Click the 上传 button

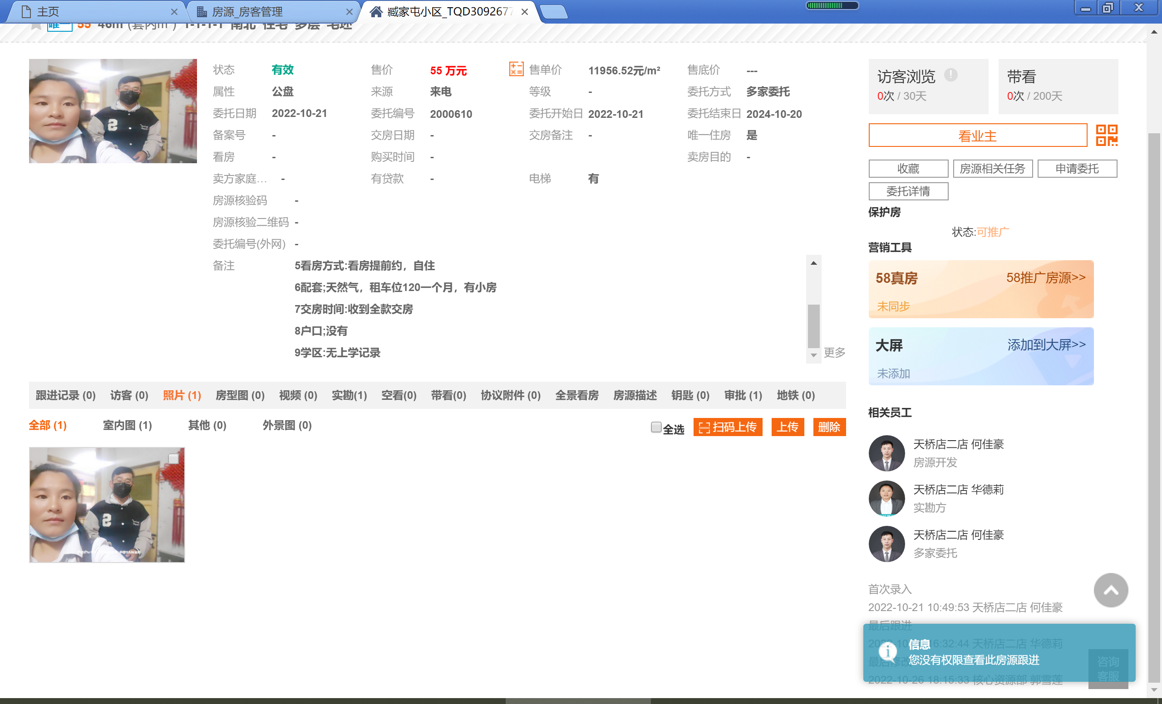pyautogui.click(x=788, y=427)
